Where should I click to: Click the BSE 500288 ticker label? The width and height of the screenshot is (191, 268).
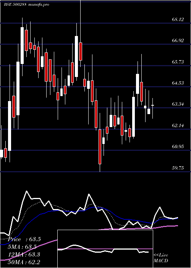click(15, 5)
